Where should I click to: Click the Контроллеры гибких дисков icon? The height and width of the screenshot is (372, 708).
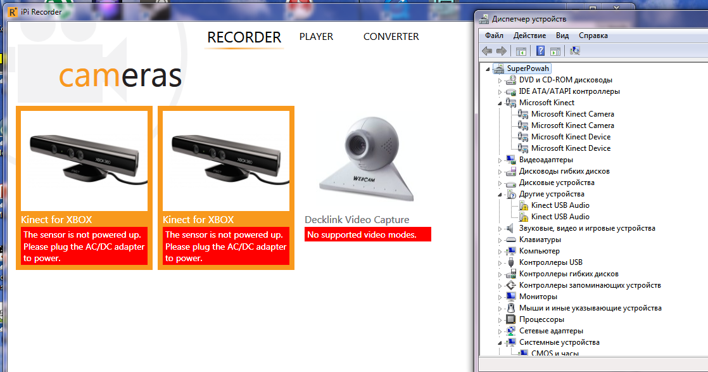click(x=510, y=274)
